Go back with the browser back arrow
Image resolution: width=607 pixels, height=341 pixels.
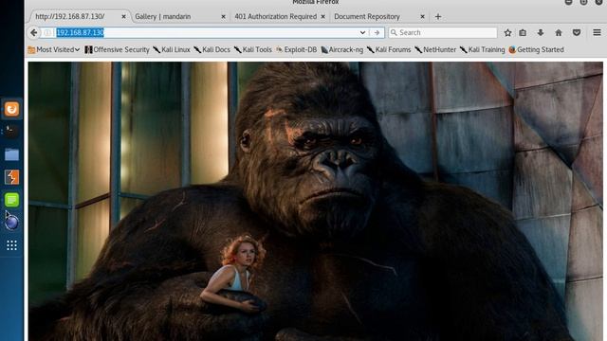(x=34, y=32)
